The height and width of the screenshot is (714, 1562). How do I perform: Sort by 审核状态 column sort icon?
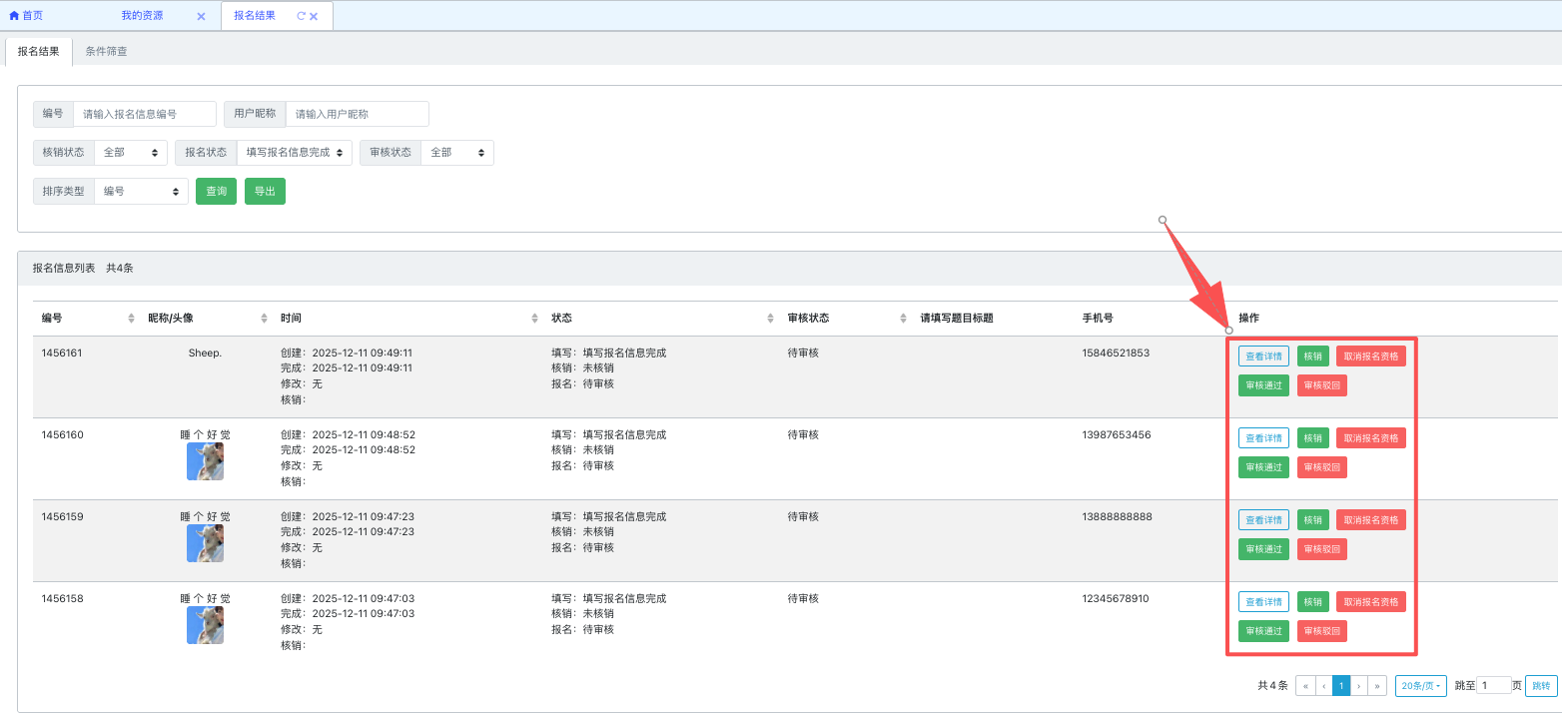903,319
